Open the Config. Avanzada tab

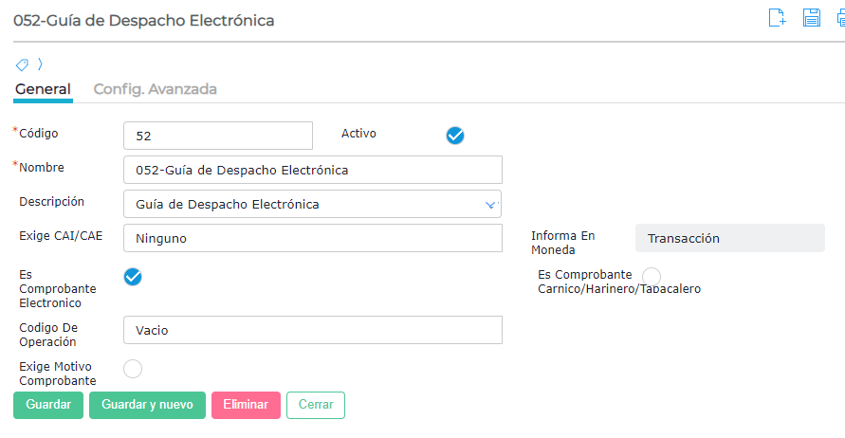(156, 89)
